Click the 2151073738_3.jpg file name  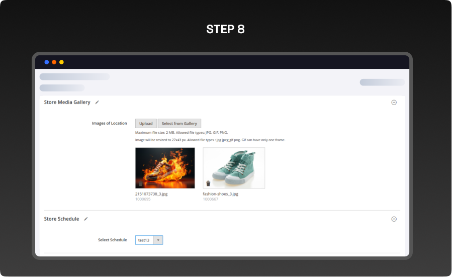[x=151, y=194]
